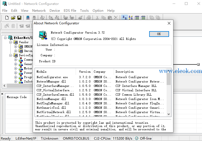Open the Edit menu
The height and width of the screenshot is (141, 202).
point(14,11)
